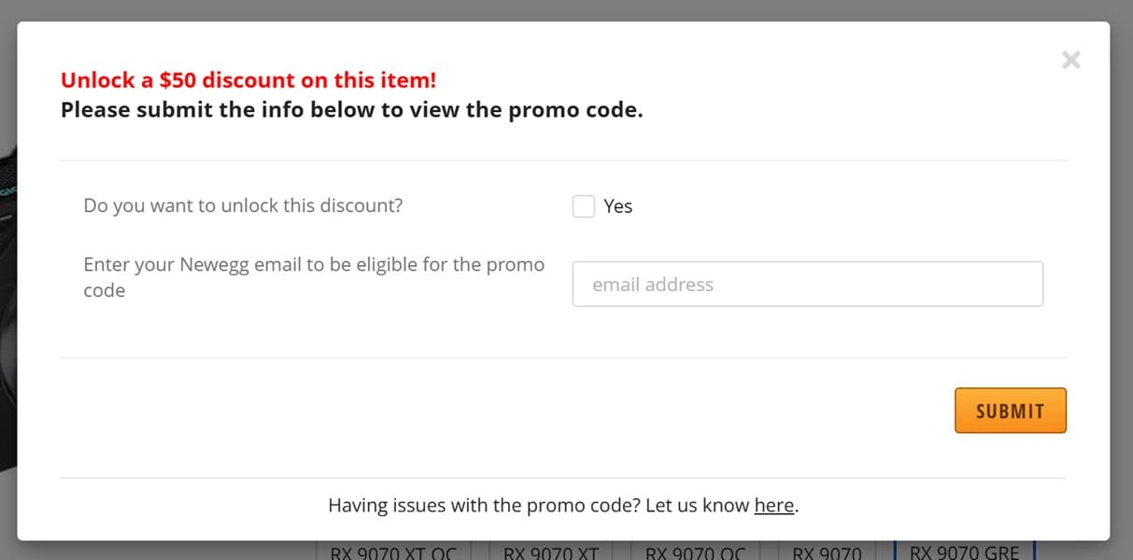This screenshot has width=1133, height=560.
Task: Choose the plain RX 9070 variant
Action: click(828, 551)
